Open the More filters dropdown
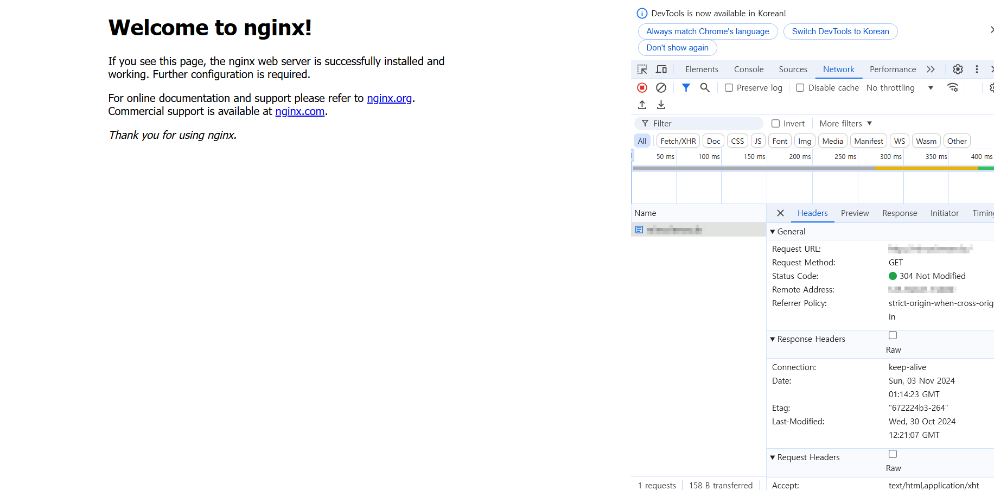 click(x=845, y=124)
